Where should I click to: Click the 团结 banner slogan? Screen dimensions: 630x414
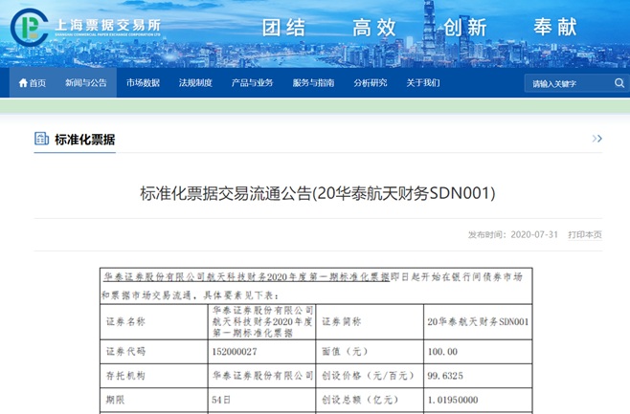tap(283, 28)
